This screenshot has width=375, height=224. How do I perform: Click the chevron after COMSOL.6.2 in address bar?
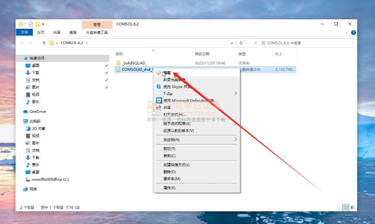[x=87, y=43]
